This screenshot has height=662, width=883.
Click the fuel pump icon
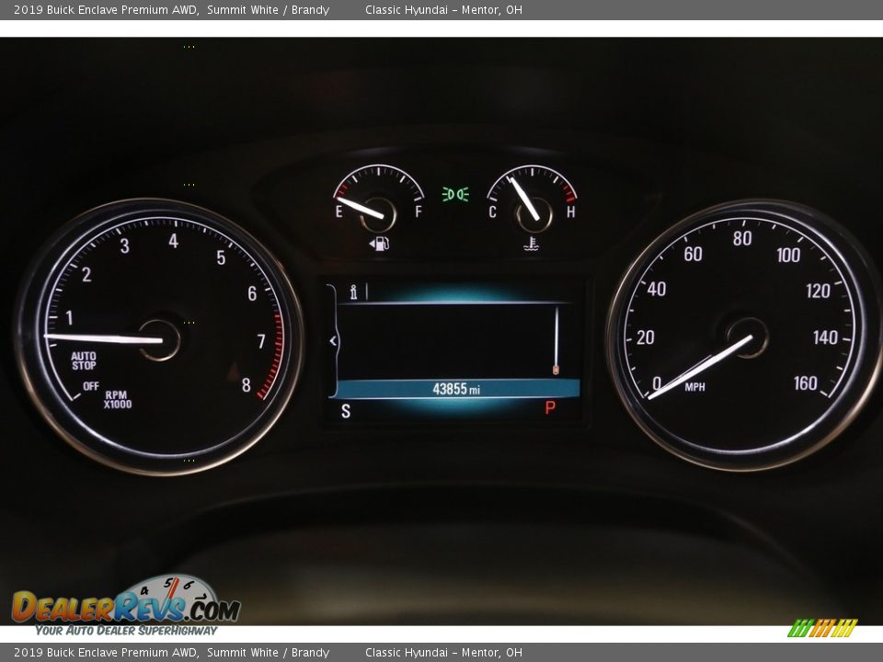click(x=378, y=244)
